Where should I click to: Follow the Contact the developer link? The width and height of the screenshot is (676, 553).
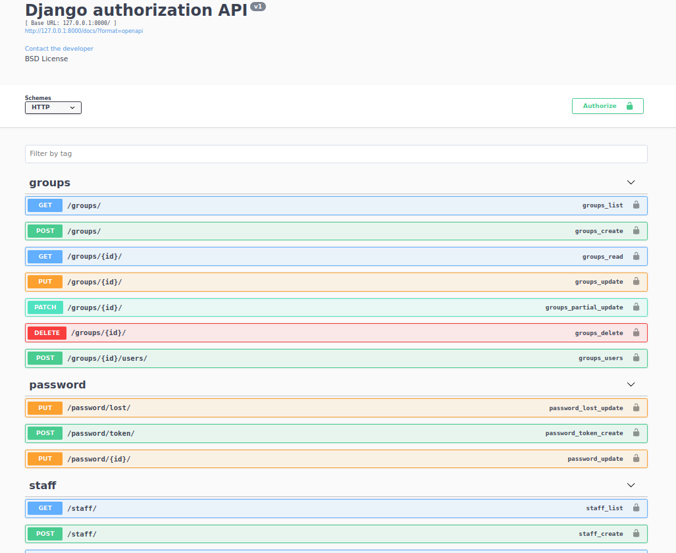(59, 48)
